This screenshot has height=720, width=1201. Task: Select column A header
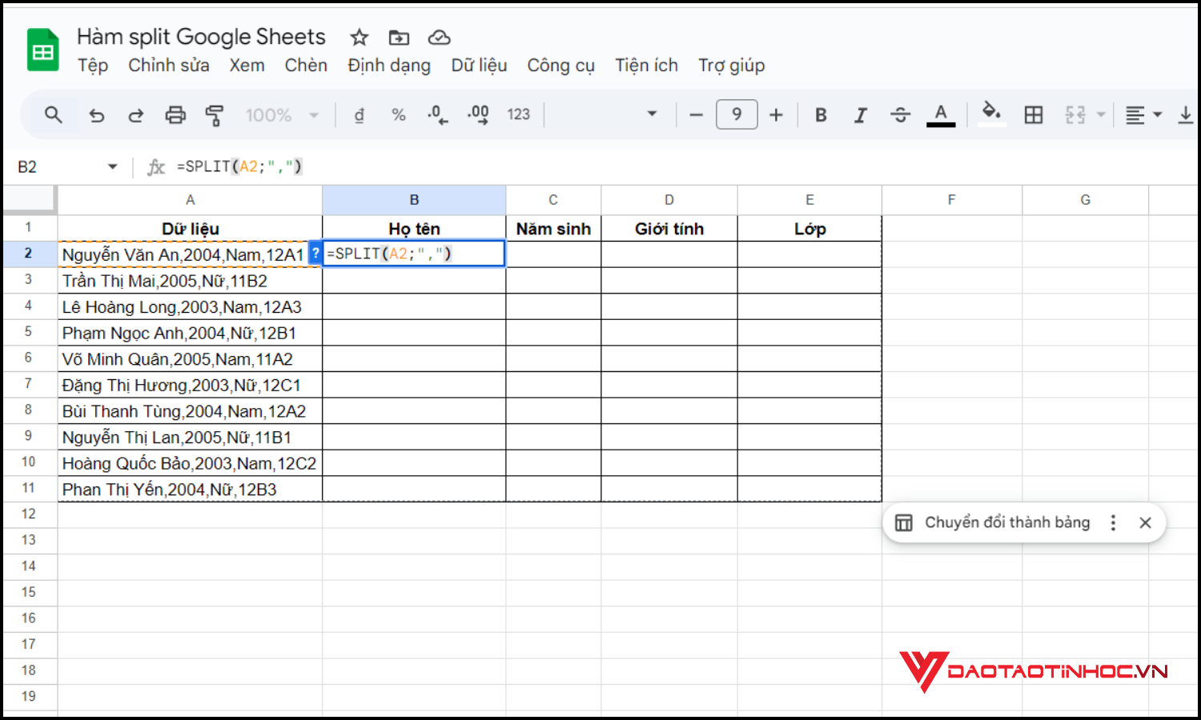pyautogui.click(x=190, y=200)
